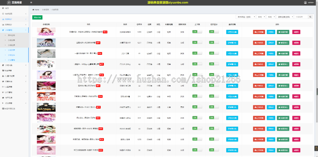Click the 数据统计 chart icon in sidebar

[3, 19]
